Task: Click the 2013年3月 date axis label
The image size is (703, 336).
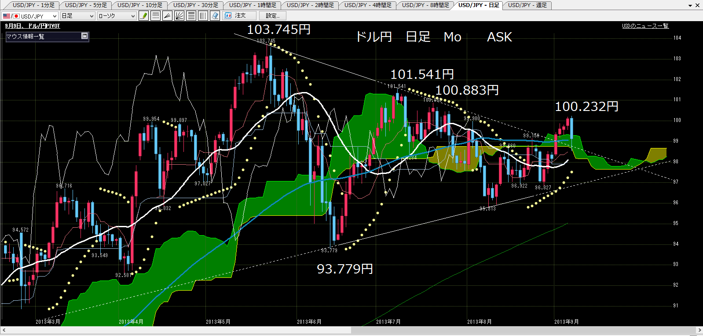Action: [x=48, y=322]
